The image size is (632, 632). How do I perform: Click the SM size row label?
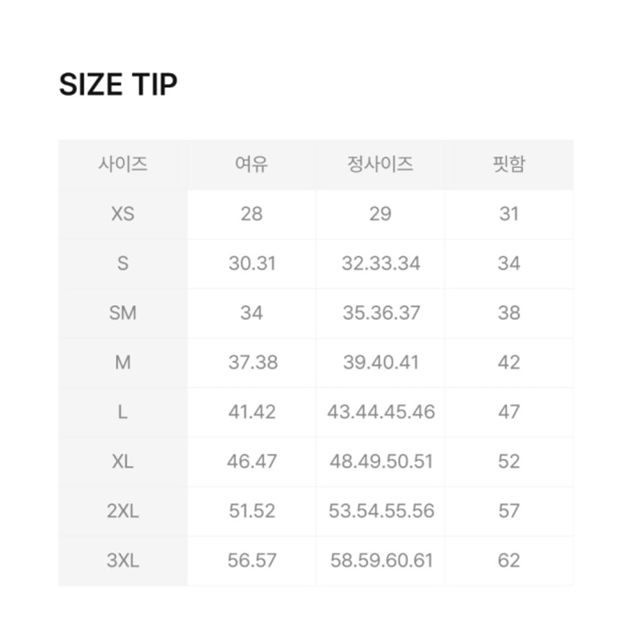tap(123, 313)
